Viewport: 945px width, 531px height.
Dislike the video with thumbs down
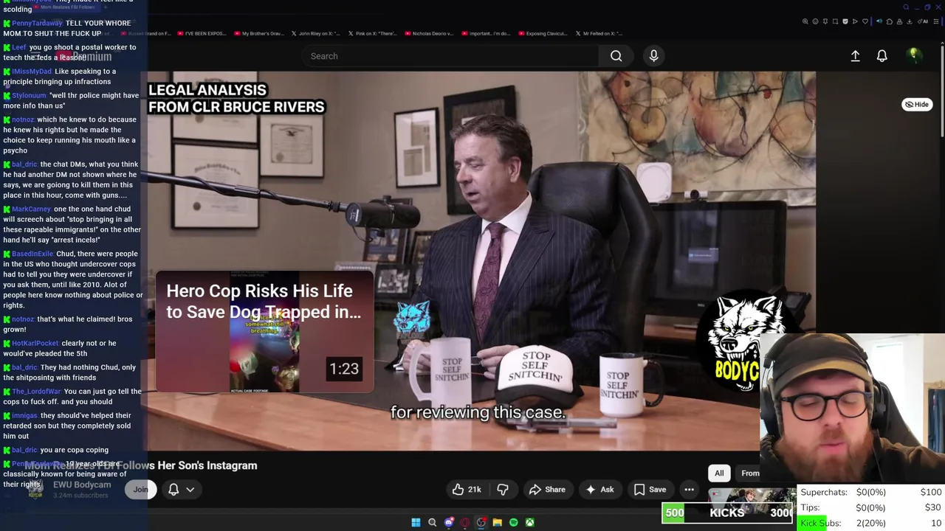[x=503, y=490]
